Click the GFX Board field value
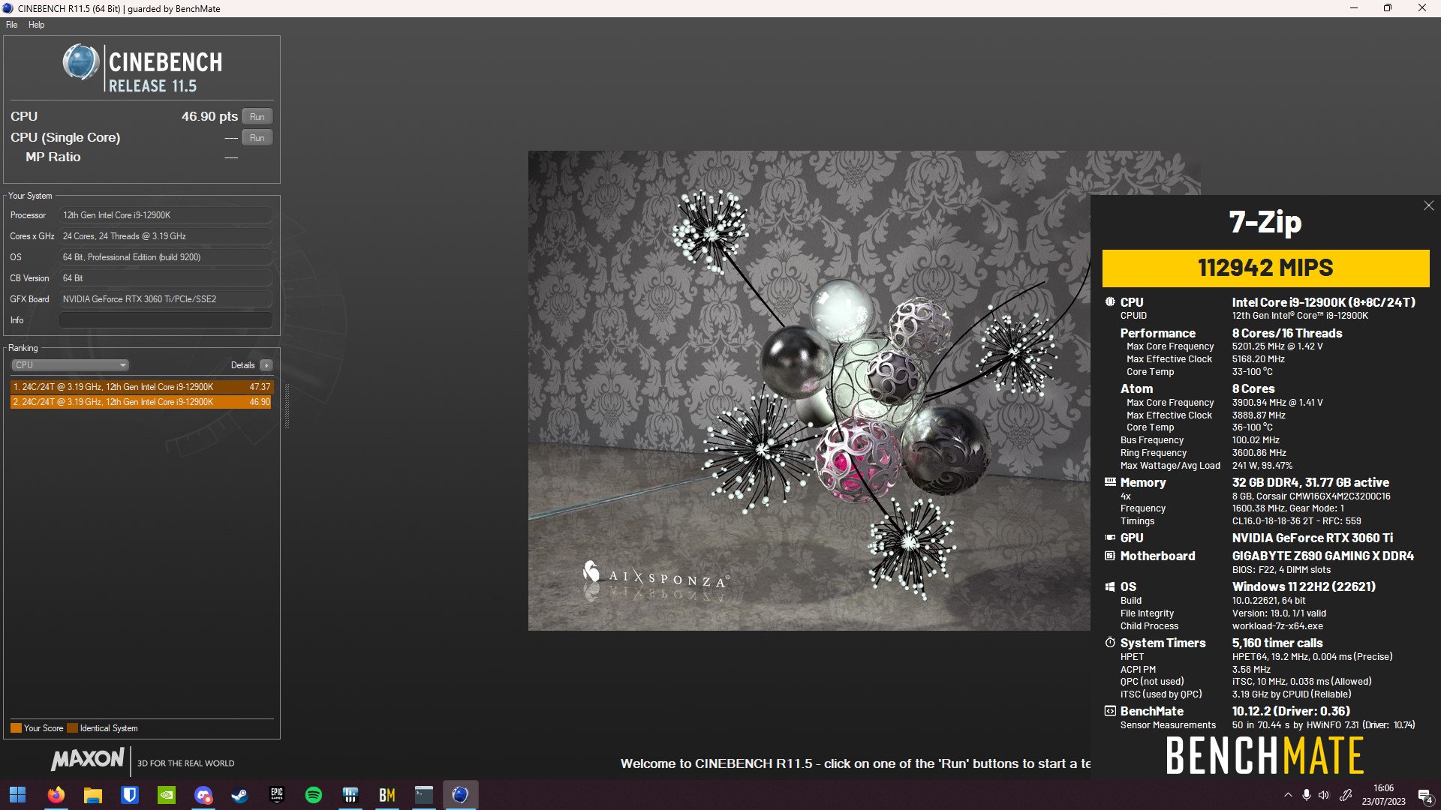This screenshot has height=810, width=1441. [x=165, y=299]
